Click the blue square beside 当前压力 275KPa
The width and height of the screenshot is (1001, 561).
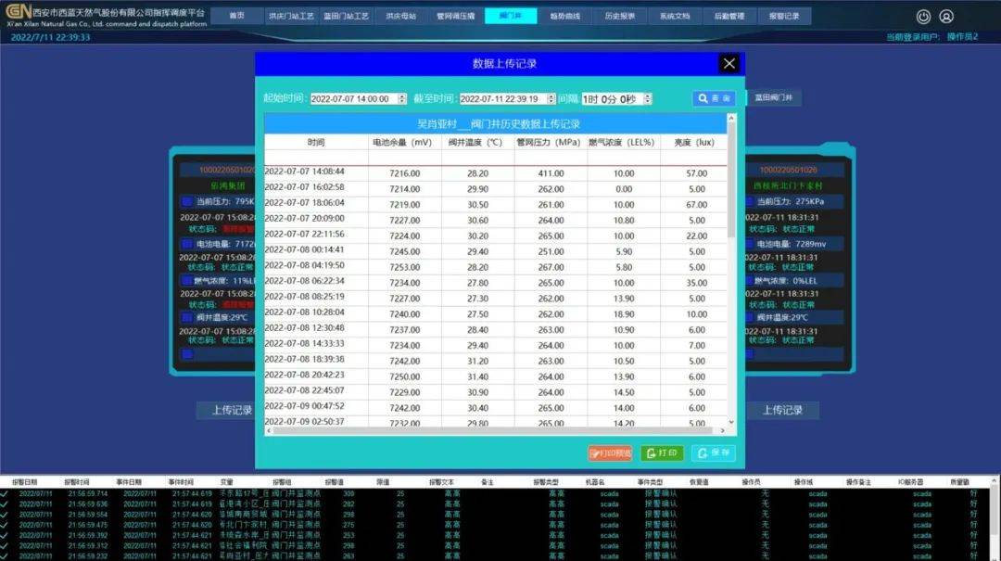point(749,201)
